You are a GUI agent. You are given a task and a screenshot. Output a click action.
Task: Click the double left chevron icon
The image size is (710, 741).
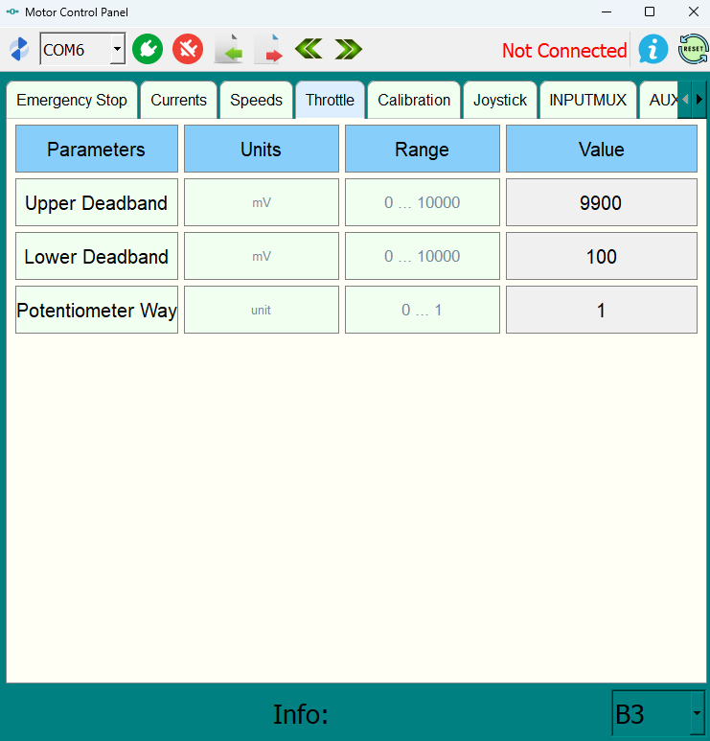309,49
